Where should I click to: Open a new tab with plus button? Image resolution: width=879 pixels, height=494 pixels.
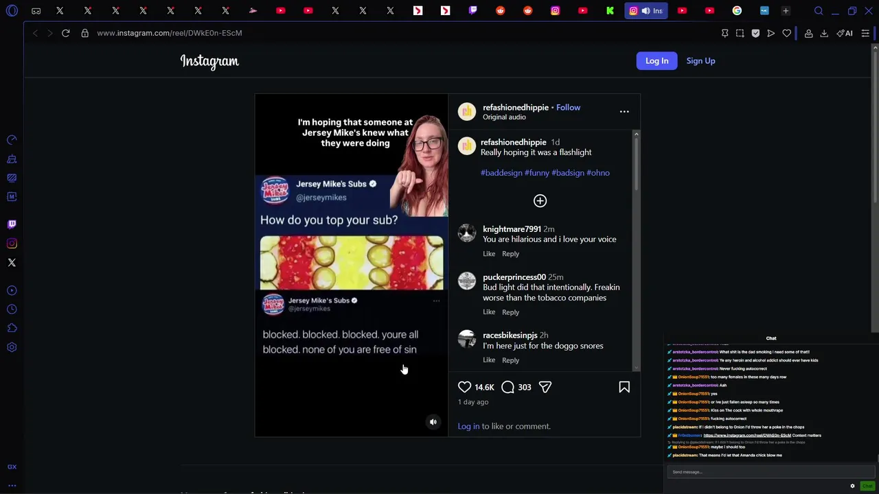[786, 11]
